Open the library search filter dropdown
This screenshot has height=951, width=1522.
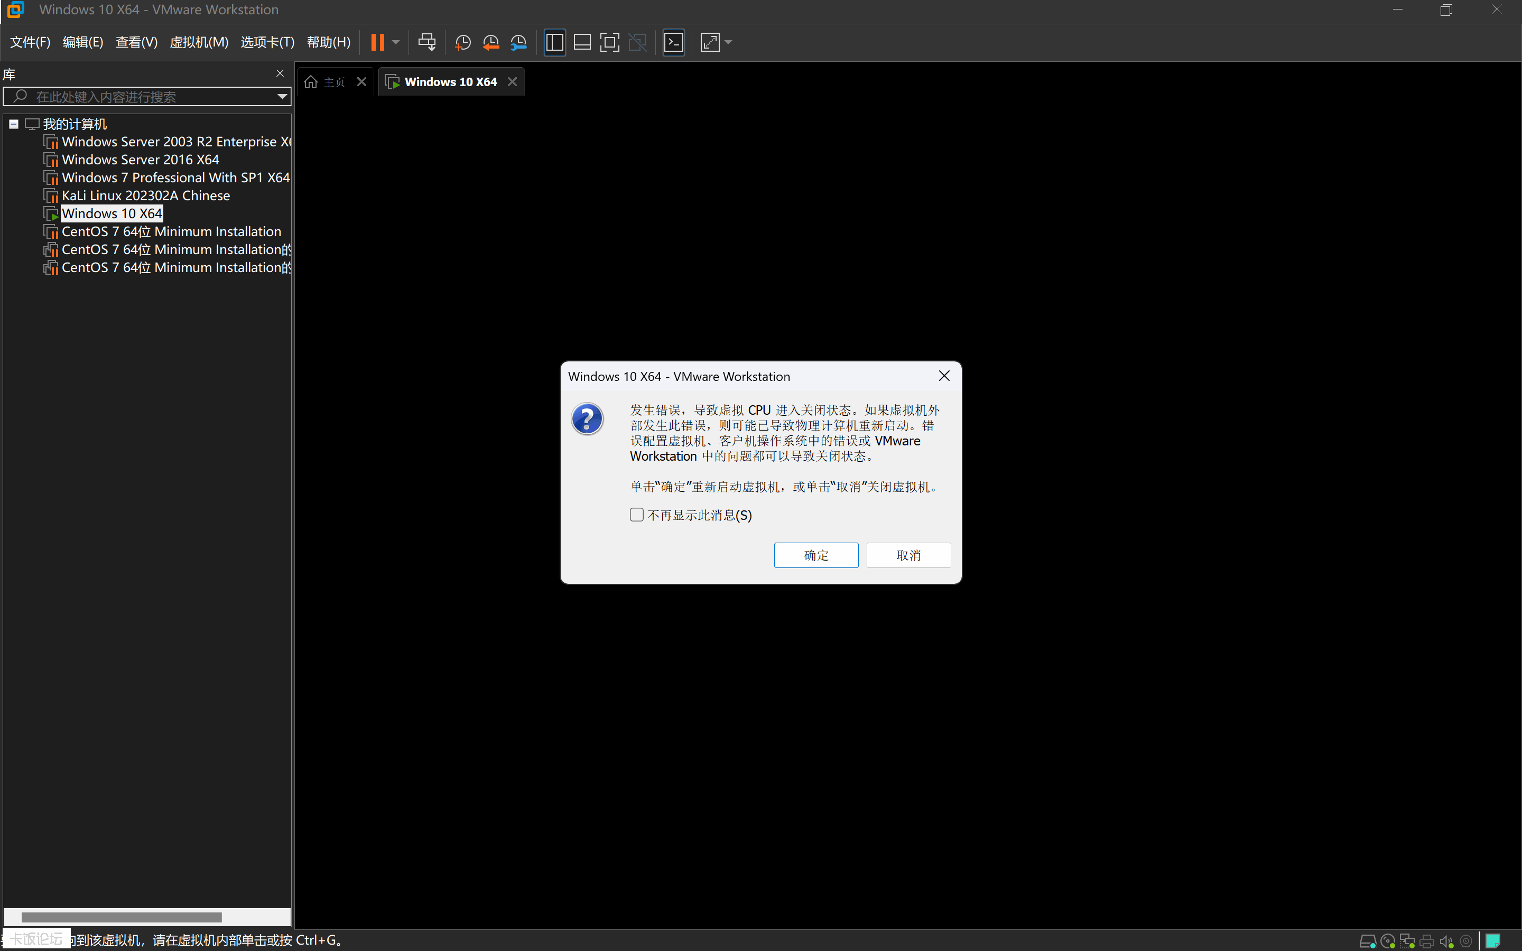[x=282, y=97]
